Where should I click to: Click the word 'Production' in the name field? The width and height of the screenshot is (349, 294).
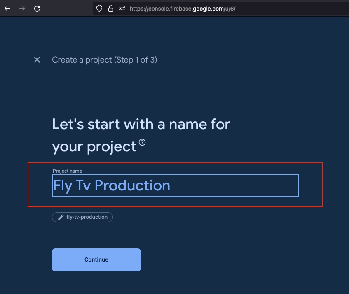tap(132, 185)
